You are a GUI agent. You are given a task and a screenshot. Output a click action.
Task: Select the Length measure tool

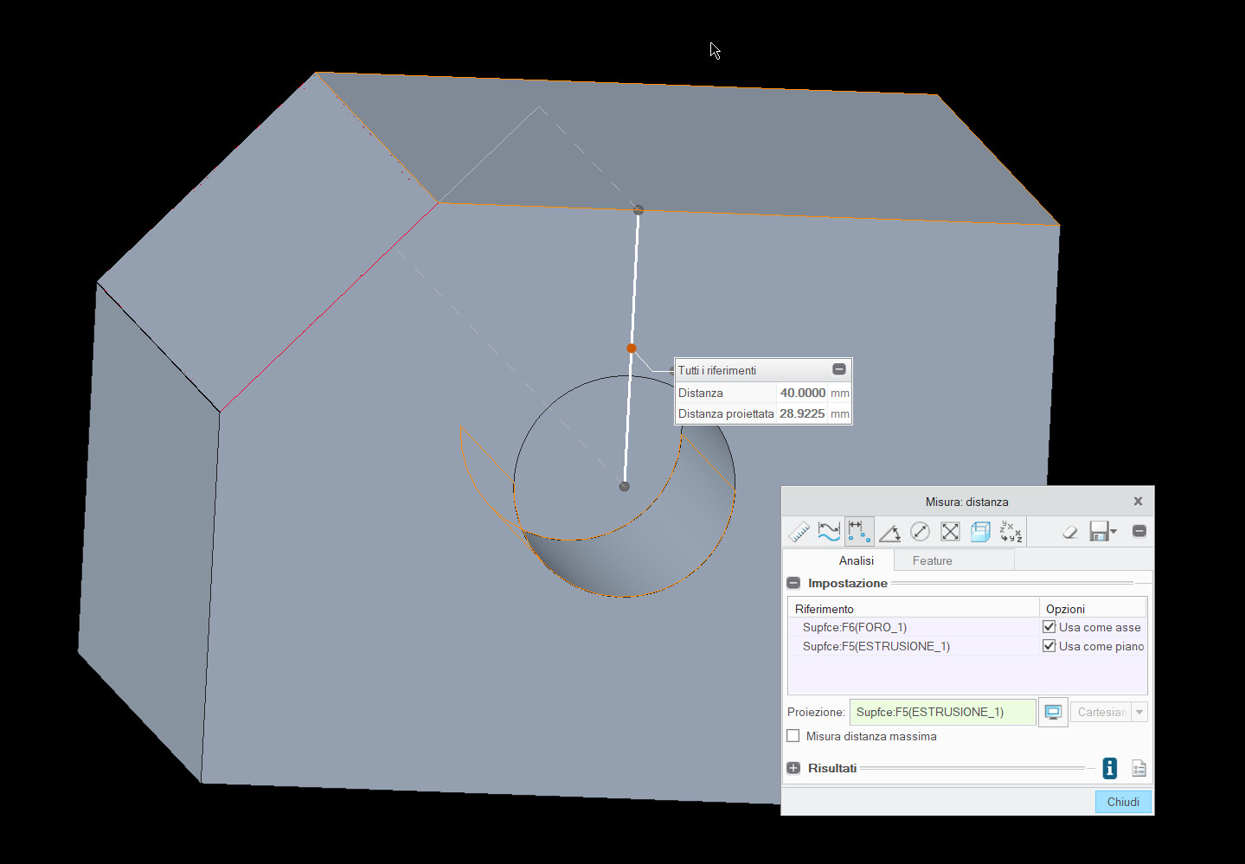(829, 532)
